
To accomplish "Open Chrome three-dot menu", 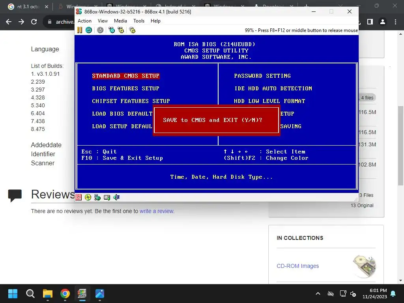I will tap(395, 22).
